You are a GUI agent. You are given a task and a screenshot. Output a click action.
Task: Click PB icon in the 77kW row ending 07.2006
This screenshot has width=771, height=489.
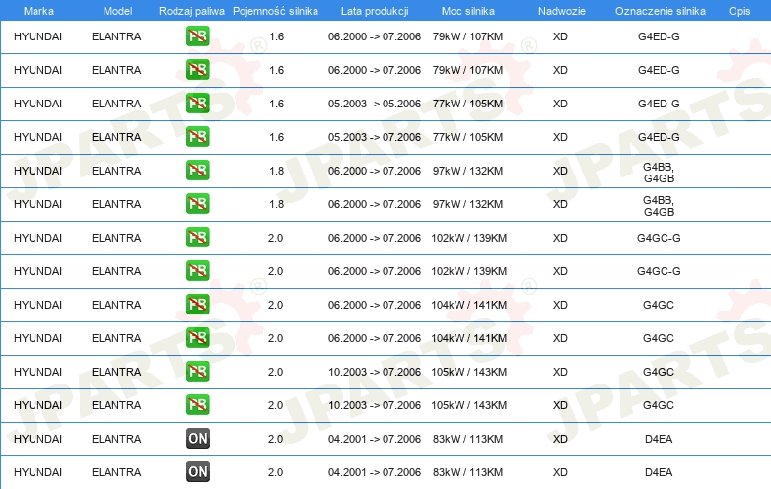pyautogui.click(x=197, y=137)
